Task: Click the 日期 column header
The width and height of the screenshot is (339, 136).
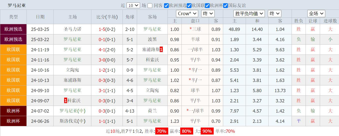Action: [x=40, y=17]
